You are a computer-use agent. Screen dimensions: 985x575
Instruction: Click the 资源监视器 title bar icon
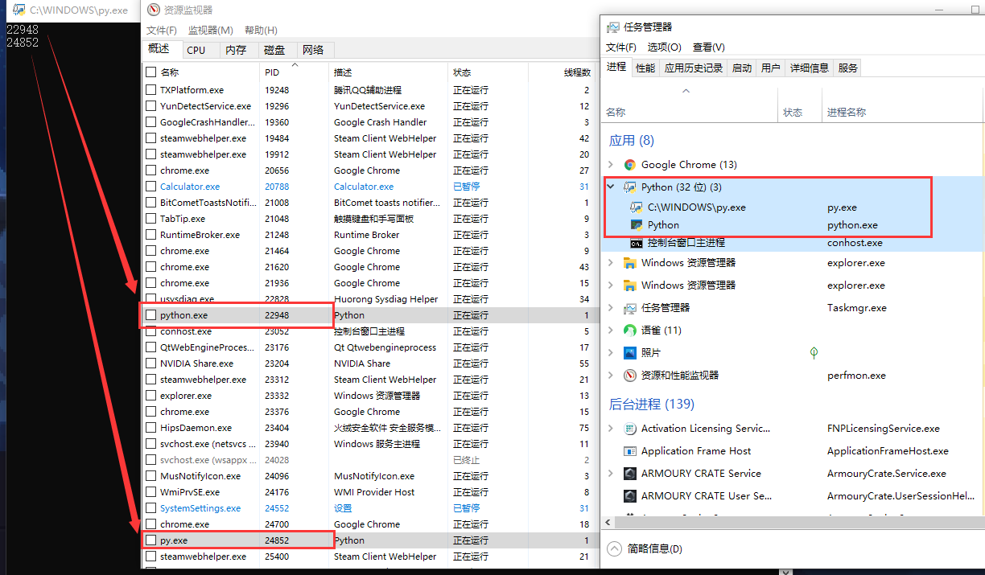click(x=152, y=10)
